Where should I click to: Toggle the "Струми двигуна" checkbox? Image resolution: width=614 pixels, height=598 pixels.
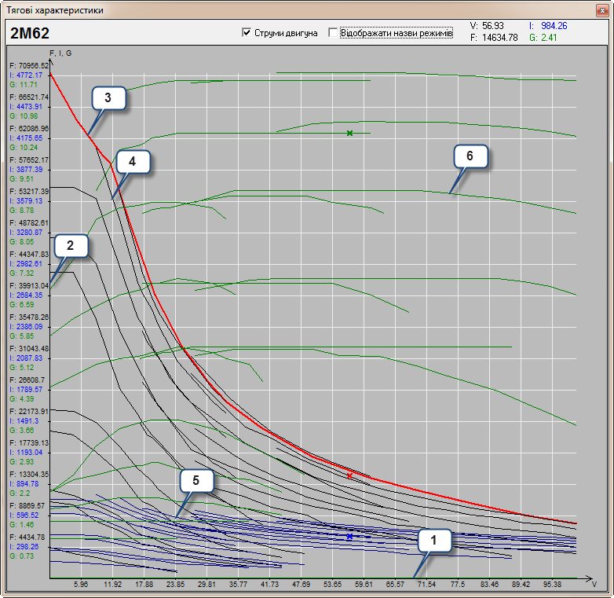(247, 33)
